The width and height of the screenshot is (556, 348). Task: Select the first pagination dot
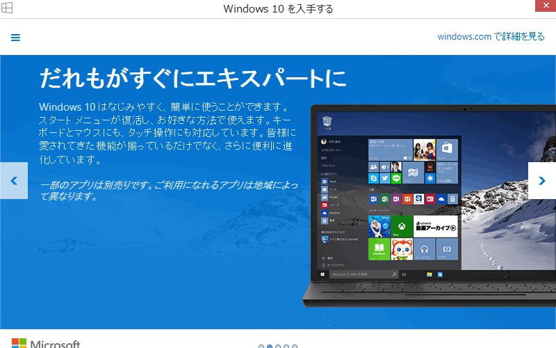[x=261, y=346]
